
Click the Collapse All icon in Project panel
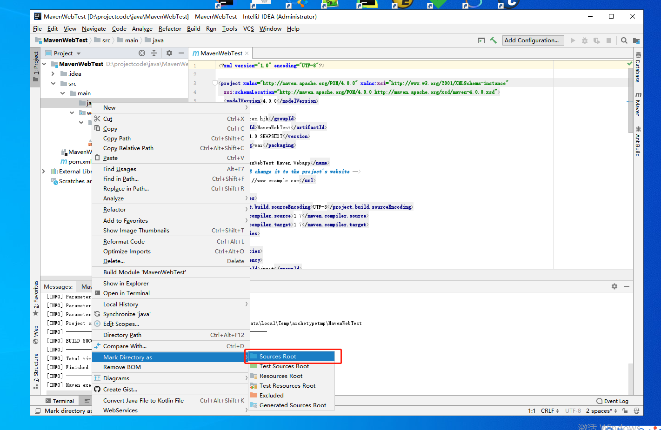pyautogui.click(x=154, y=53)
